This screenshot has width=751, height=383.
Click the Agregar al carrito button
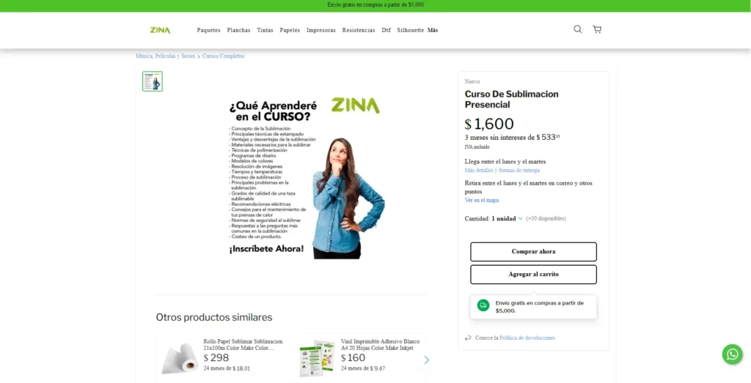533,275
